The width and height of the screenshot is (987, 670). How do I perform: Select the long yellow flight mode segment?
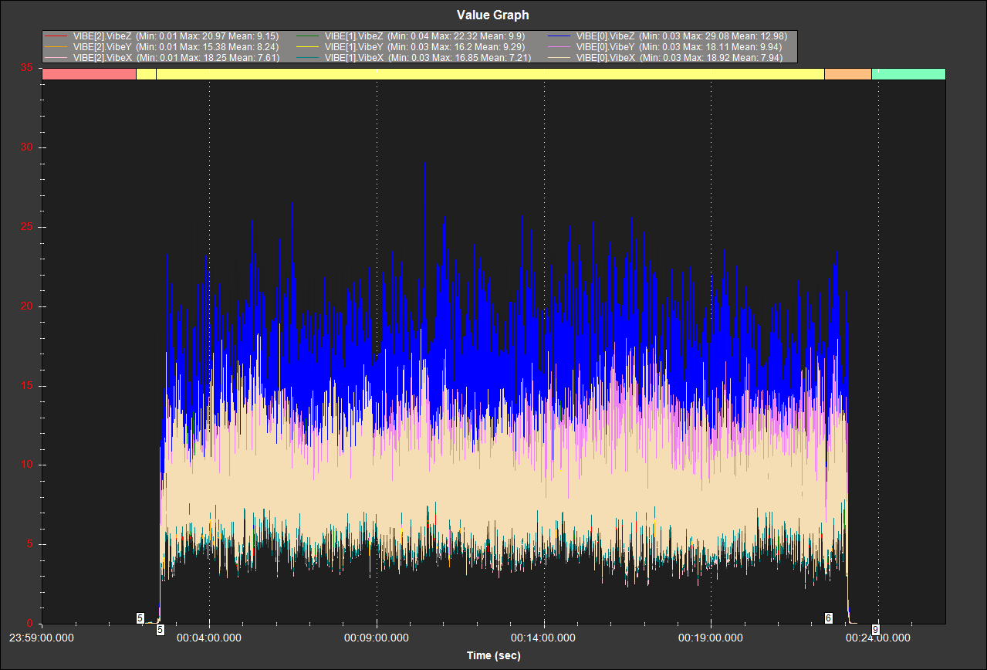coord(490,74)
